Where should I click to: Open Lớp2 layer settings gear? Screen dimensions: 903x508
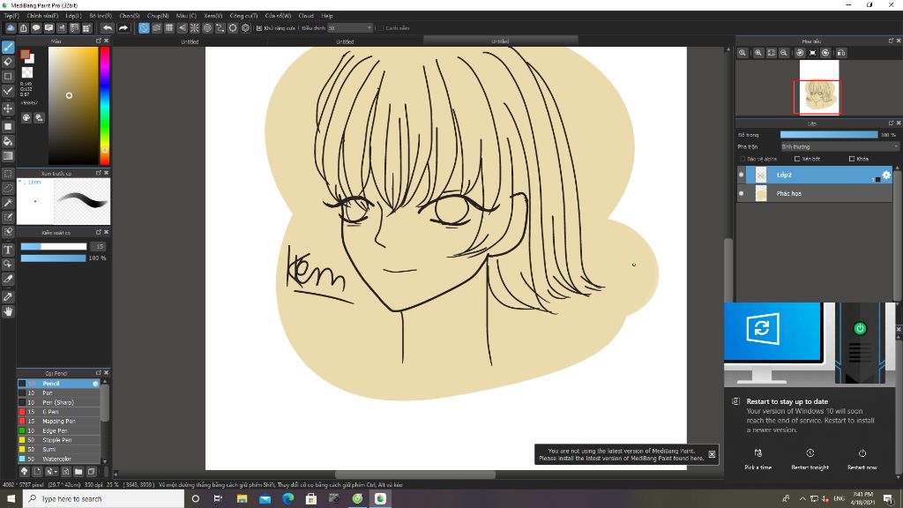click(886, 175)
